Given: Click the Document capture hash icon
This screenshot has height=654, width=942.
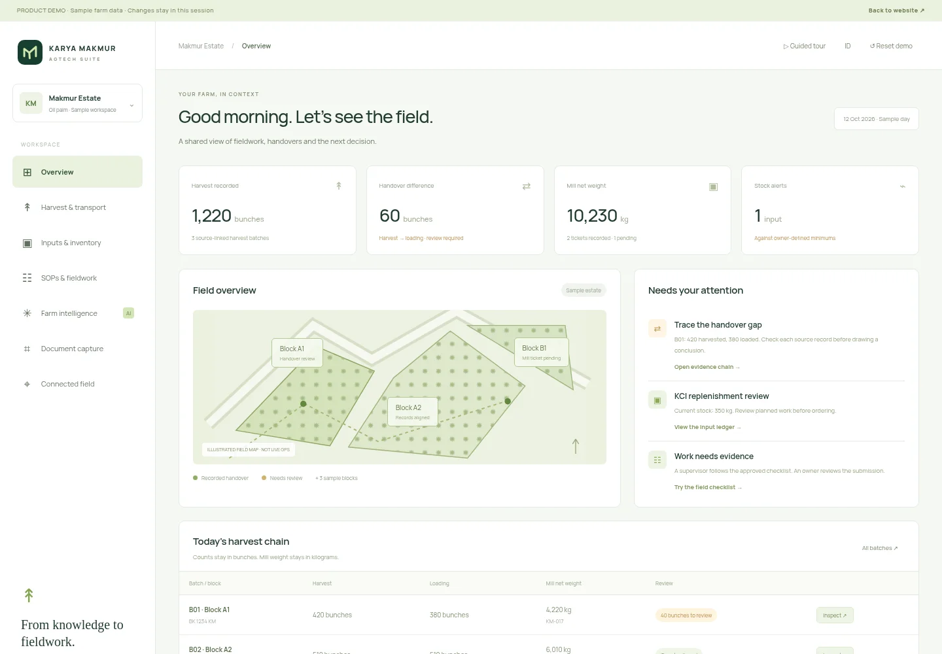Looking at the screenshot, I should click(27, 349).
